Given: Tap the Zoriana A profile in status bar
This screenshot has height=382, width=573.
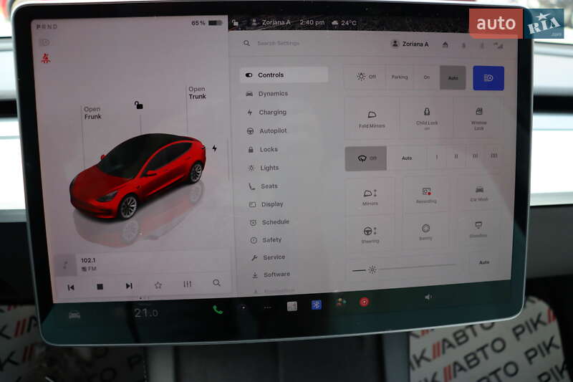Looking at the screenshot, I should click(271, 22).
